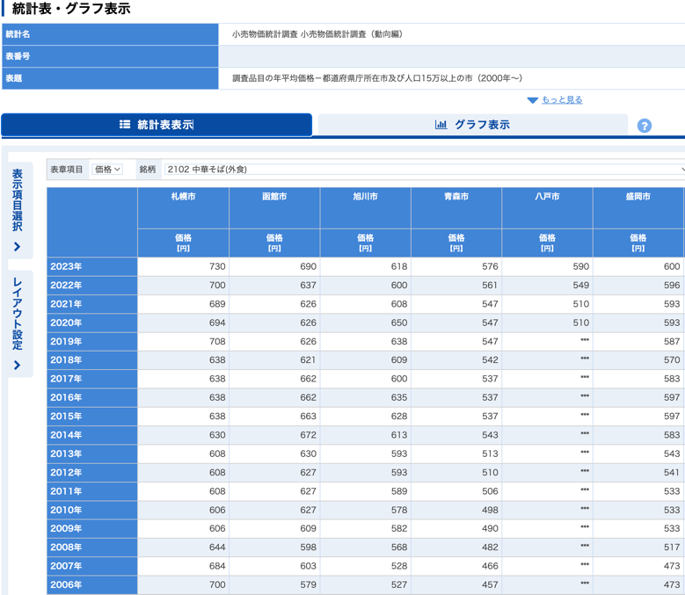Screen dimensions: 685x595
Task: Switch to グラフ表示 tab
Action: click(x=473, y=125)
